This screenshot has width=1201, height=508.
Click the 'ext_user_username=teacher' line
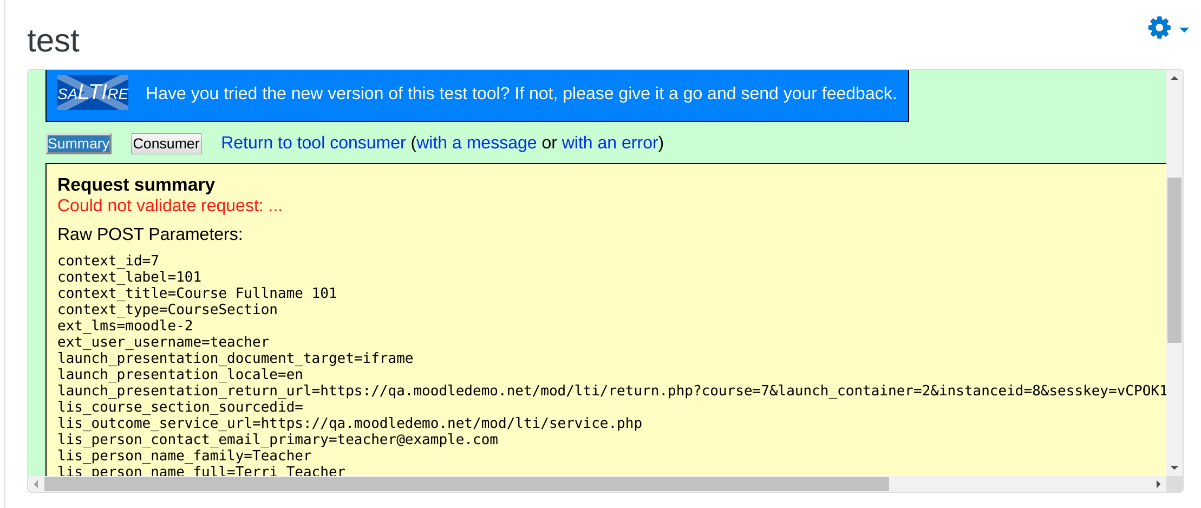164,342
